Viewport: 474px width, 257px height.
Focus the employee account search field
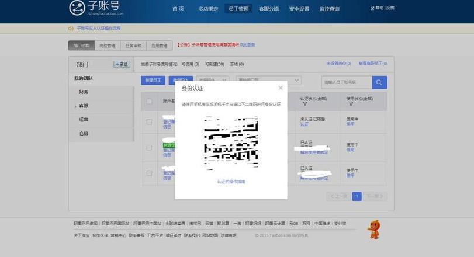pyautogui.click(x=347, y=82)
